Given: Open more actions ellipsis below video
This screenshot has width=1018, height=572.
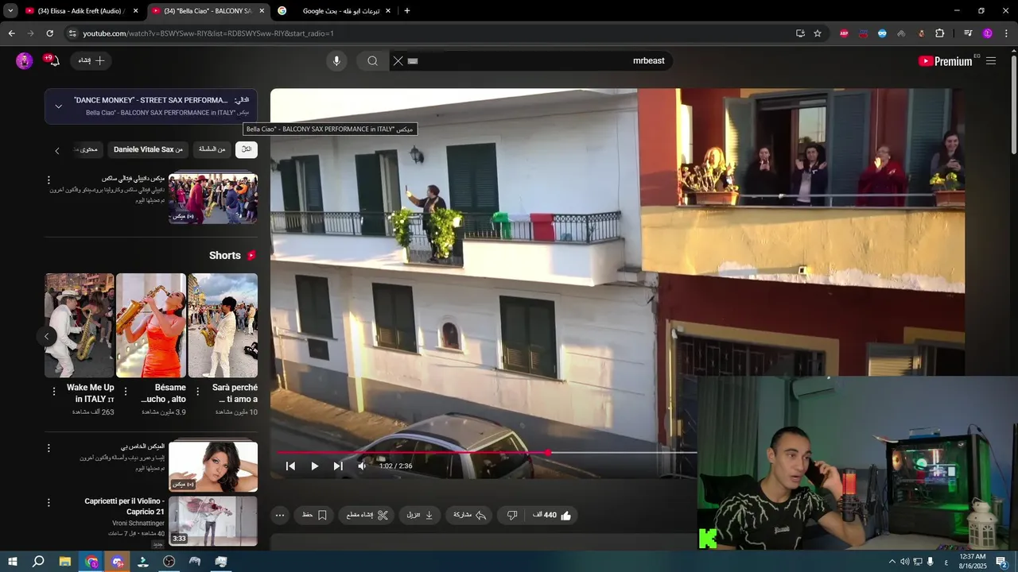Looking at the screenshot, I should 280,515.
